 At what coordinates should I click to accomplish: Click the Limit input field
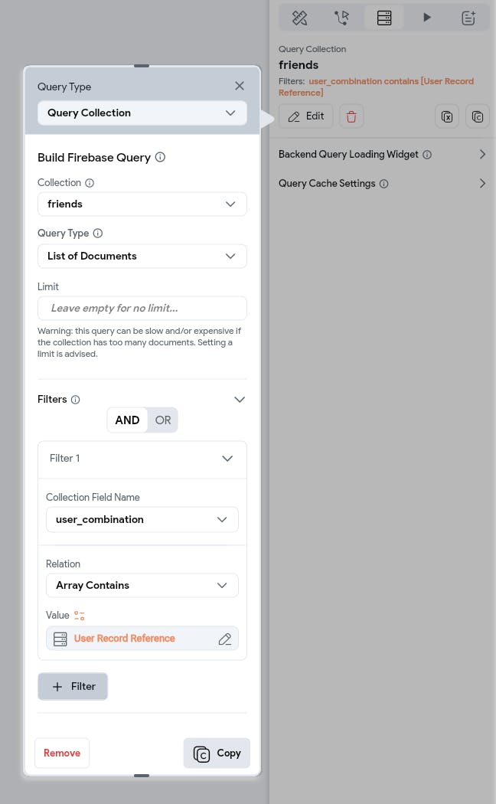[142, 308]
